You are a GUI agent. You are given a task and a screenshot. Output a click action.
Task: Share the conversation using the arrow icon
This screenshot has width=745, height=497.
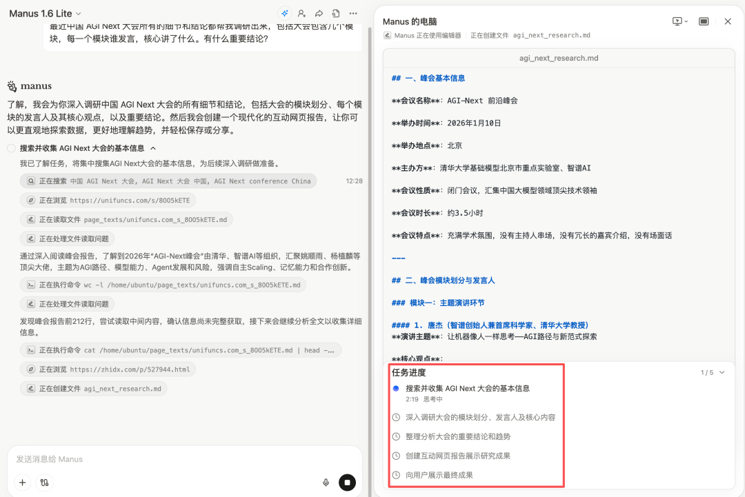tap(317, 12)
